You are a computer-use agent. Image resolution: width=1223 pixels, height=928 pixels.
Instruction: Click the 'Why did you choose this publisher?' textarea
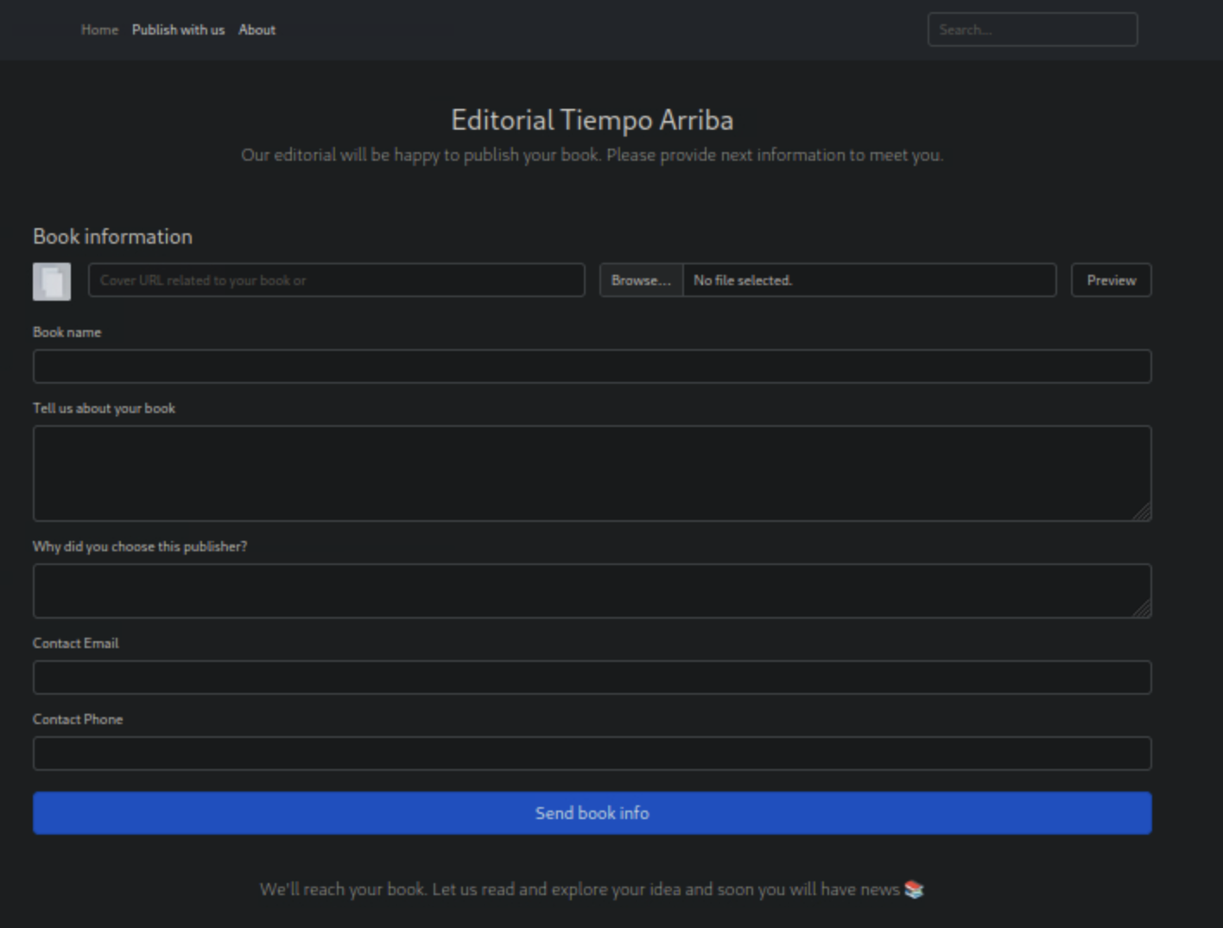pos(592,591)
